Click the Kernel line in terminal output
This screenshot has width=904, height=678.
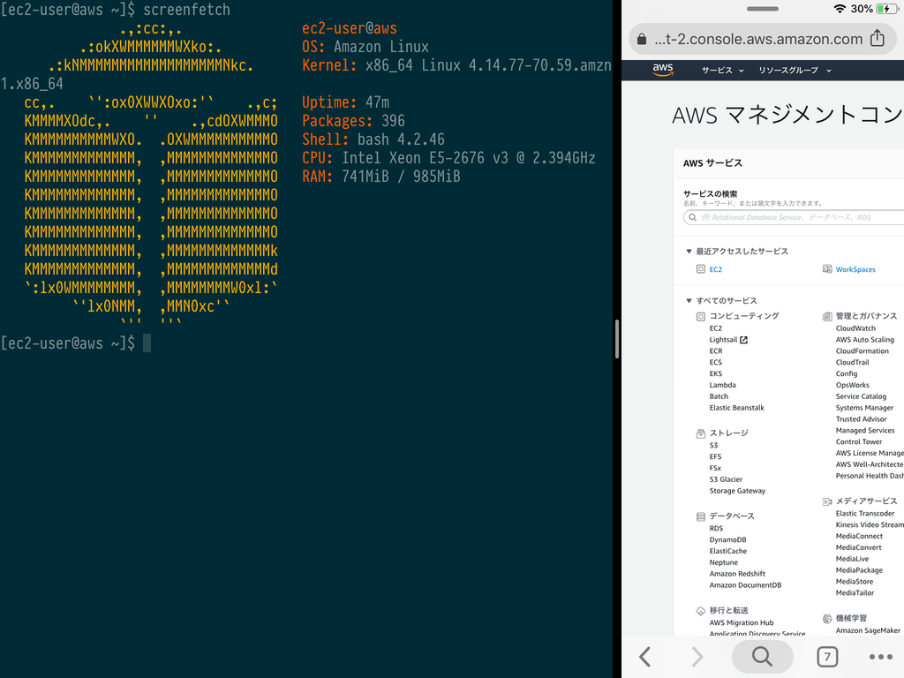tap(456, 65)
